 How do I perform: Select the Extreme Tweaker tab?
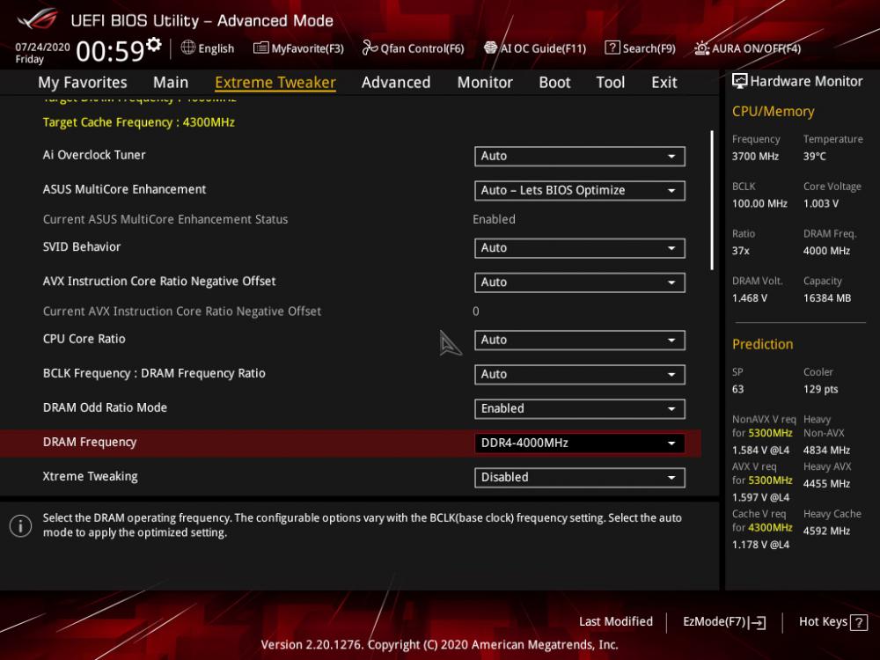[275, 83]
